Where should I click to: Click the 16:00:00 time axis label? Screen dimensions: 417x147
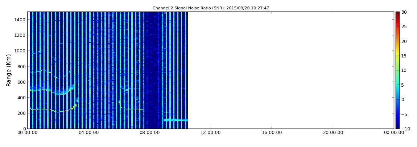click(x=272, y=133)
